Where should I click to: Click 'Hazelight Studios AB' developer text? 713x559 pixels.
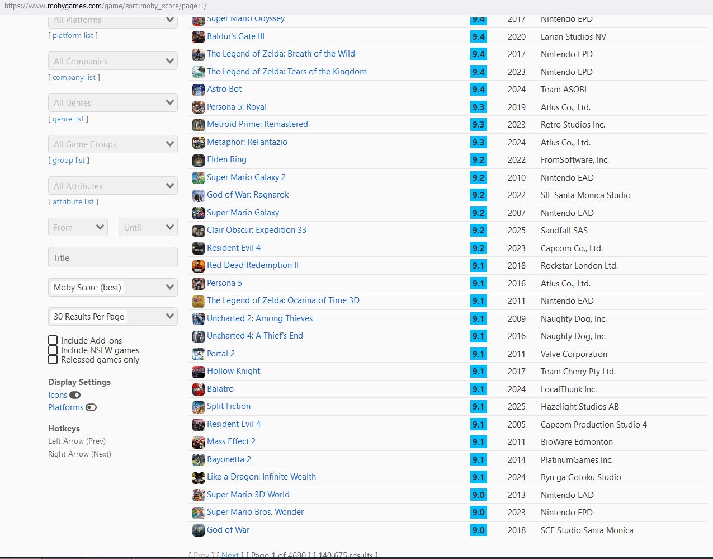tap(580, 407)
